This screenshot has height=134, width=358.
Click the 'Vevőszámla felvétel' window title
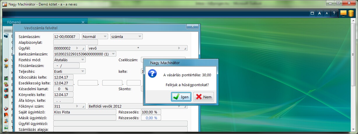41,28
